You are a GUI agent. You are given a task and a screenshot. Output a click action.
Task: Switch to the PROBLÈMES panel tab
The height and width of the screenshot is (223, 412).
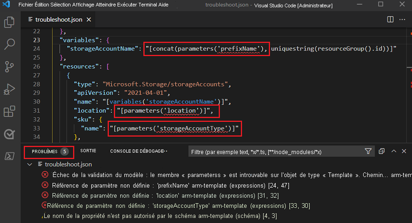click(49, 152)
